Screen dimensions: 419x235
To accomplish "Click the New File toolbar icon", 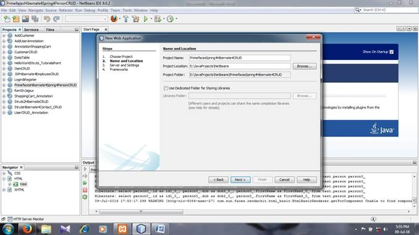I will click(7, 19).
